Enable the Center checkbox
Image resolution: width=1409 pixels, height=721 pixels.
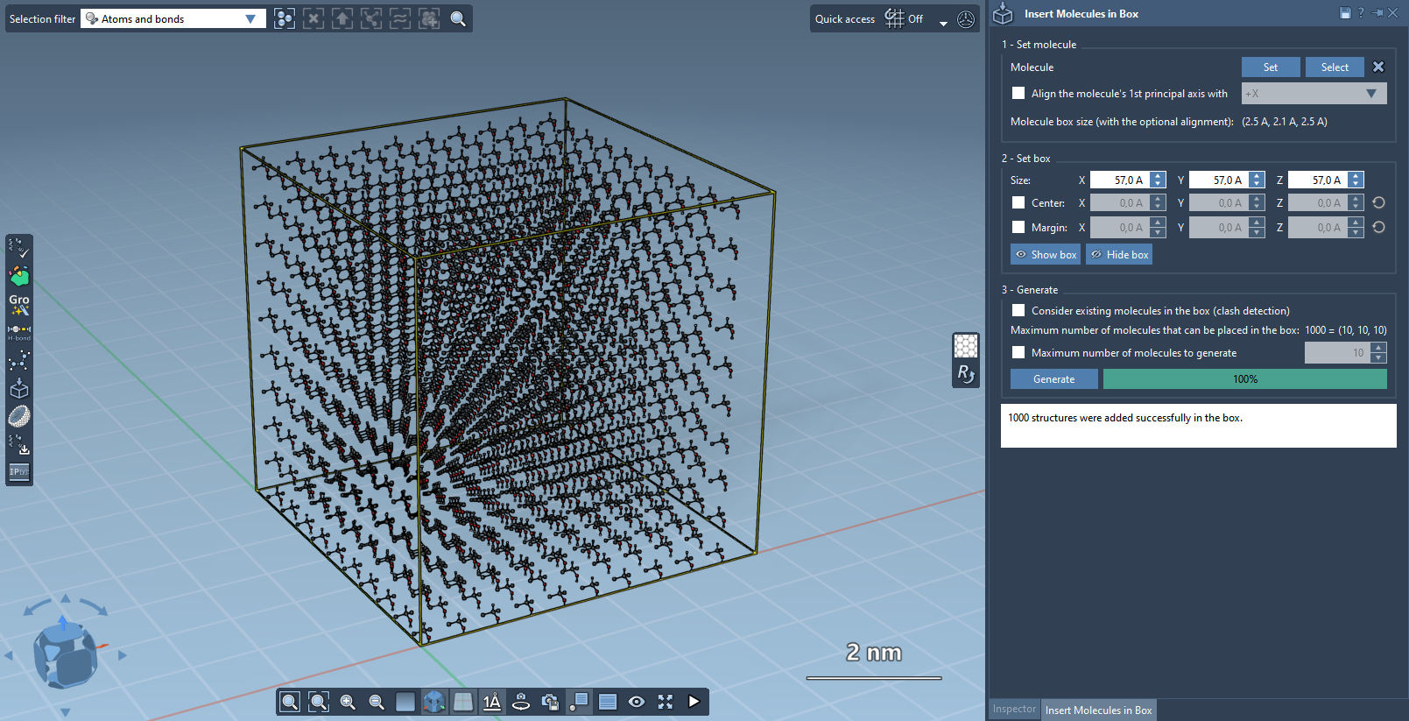[1018, 202]
